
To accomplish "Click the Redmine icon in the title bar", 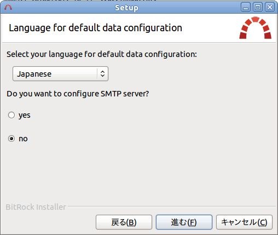I will pyautogui.click(x=8, y=8).
